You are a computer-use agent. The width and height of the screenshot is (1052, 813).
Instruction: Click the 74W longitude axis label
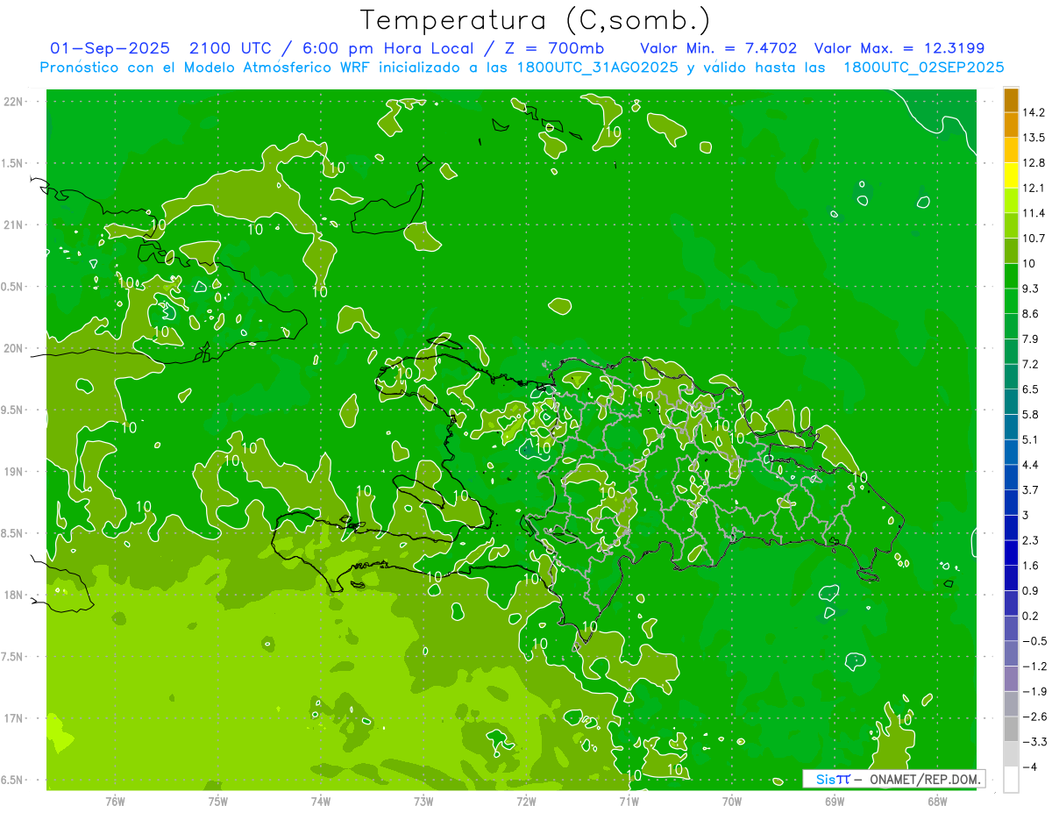click(321, 802)
